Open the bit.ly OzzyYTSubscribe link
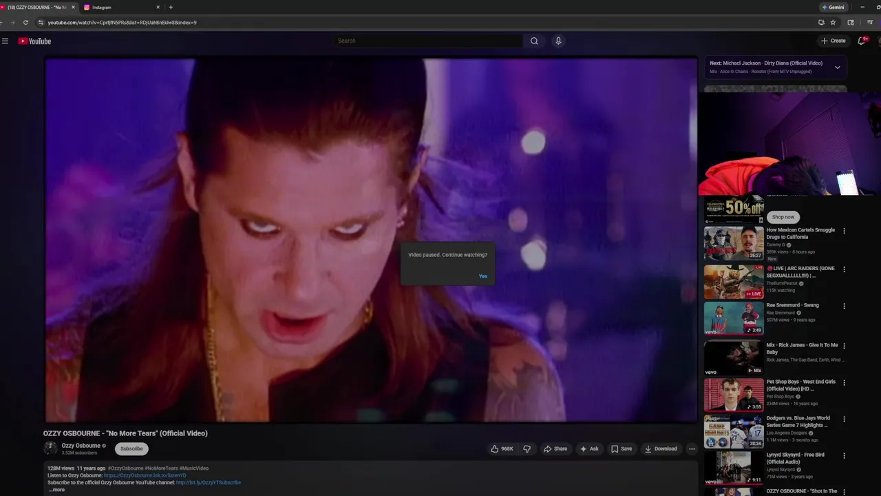Image resolution: width=881 pixels, height=496 pixels. (x=209, y=482)
